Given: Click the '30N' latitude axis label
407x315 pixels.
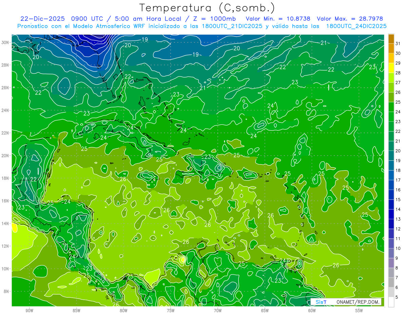Looking at the screenshot, I should pyautogui.click(x=5, y=42).
